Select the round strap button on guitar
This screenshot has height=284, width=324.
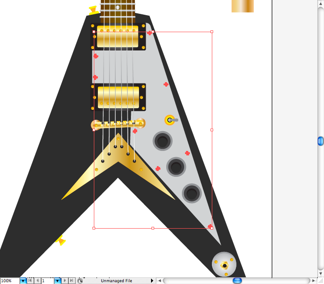pyautogui.click(x=224, y=263)
